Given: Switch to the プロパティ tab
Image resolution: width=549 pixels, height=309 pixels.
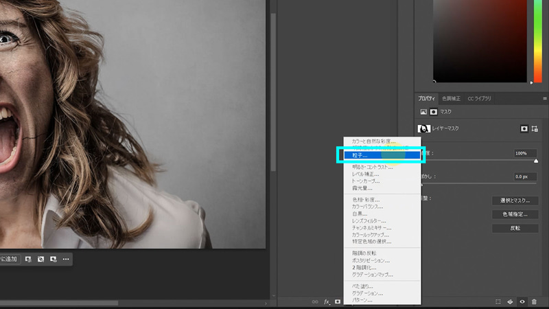Looking at the screenshot, I should 426,98.
